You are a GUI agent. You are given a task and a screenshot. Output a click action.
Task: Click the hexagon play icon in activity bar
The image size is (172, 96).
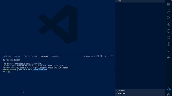169,37
